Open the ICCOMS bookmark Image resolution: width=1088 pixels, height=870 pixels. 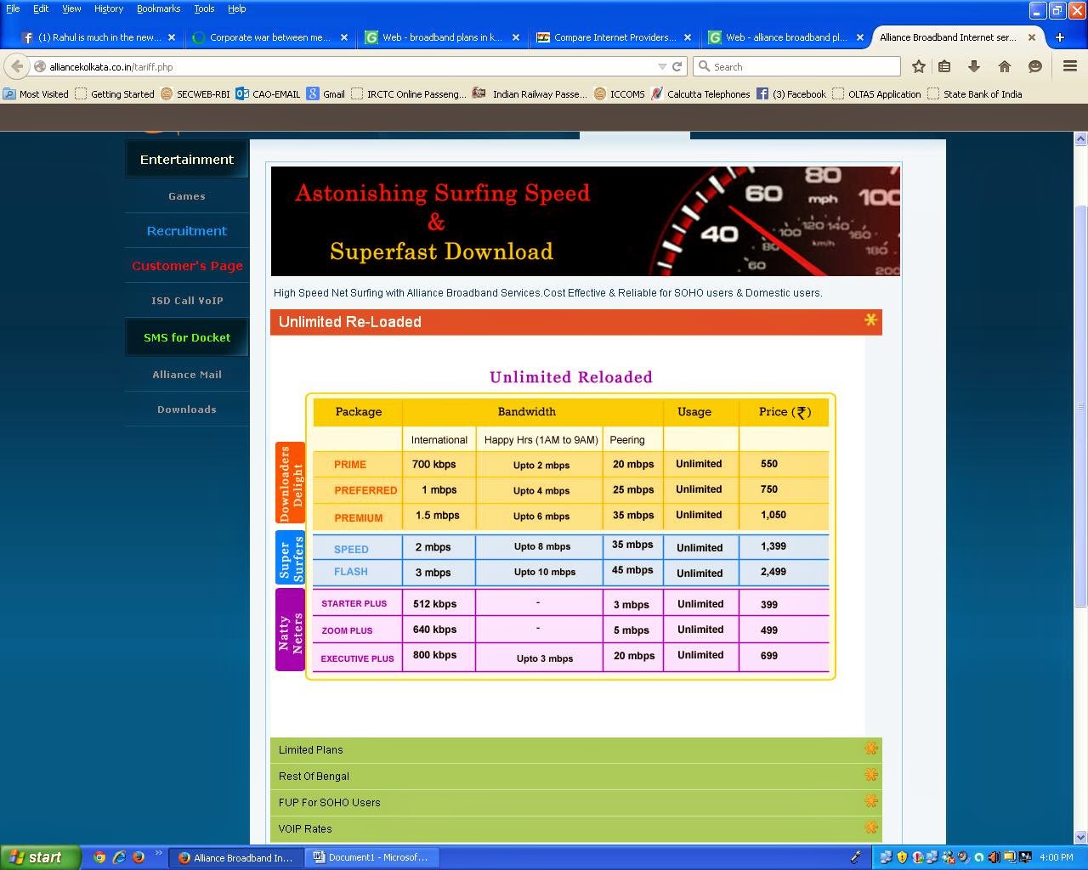coord(619,94)
